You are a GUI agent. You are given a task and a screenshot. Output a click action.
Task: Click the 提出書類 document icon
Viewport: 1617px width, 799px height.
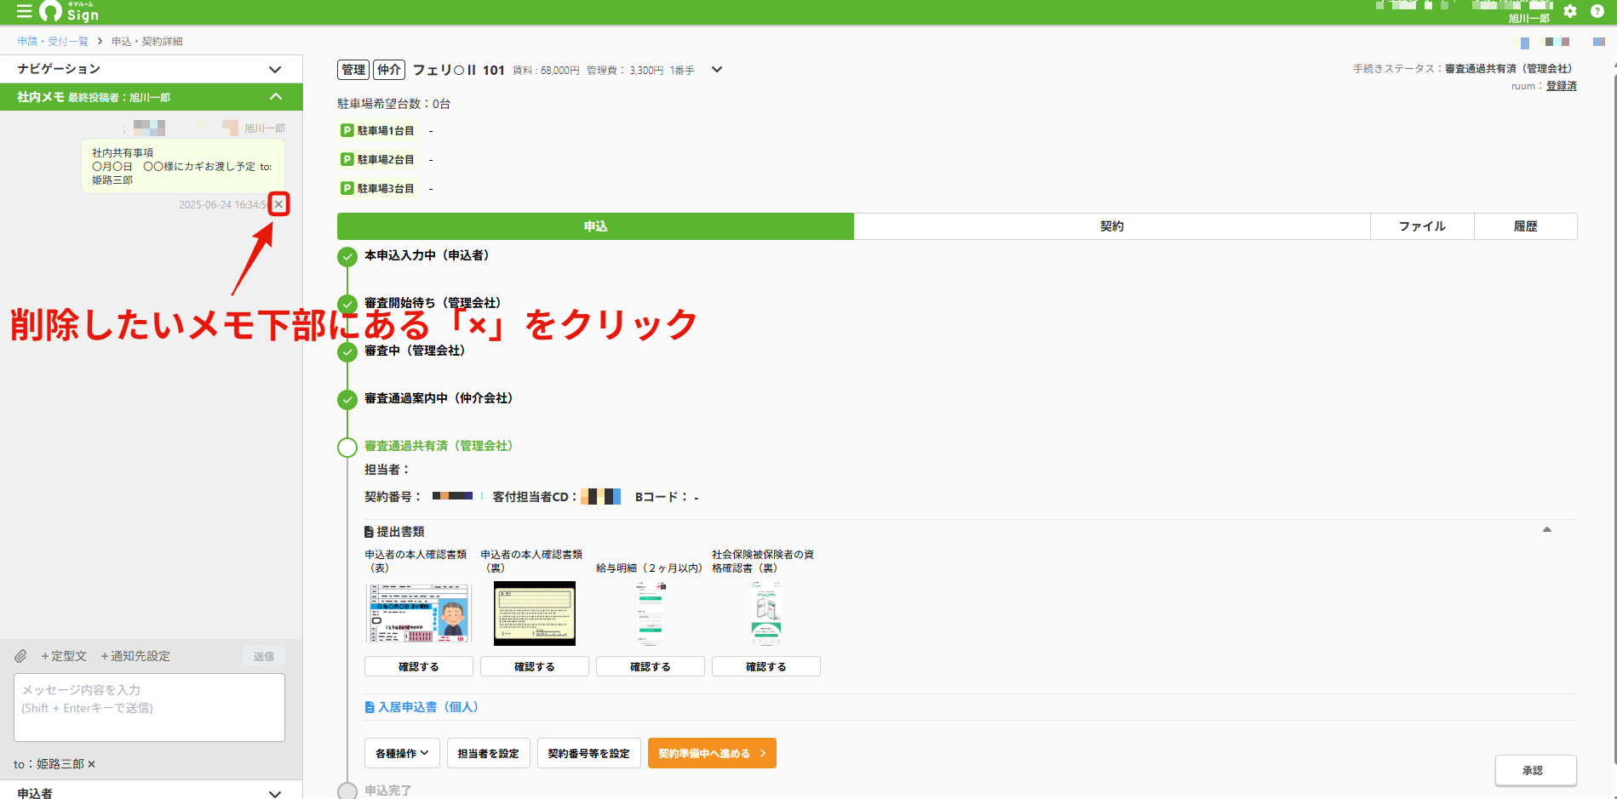(369, 532)
